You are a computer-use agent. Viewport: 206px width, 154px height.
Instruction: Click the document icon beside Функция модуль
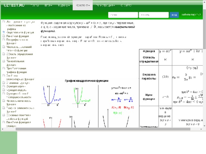[x=4, y=90]
